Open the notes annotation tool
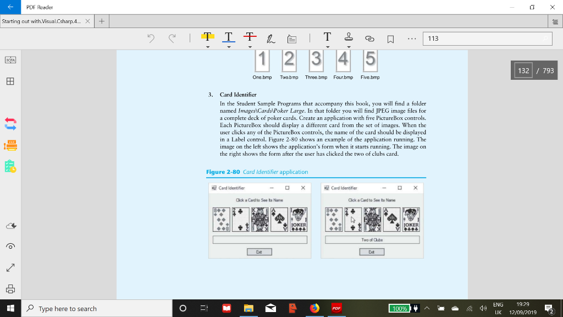Image resolution: width=563 pixels, height=317 pixels. tap(291, 37)
